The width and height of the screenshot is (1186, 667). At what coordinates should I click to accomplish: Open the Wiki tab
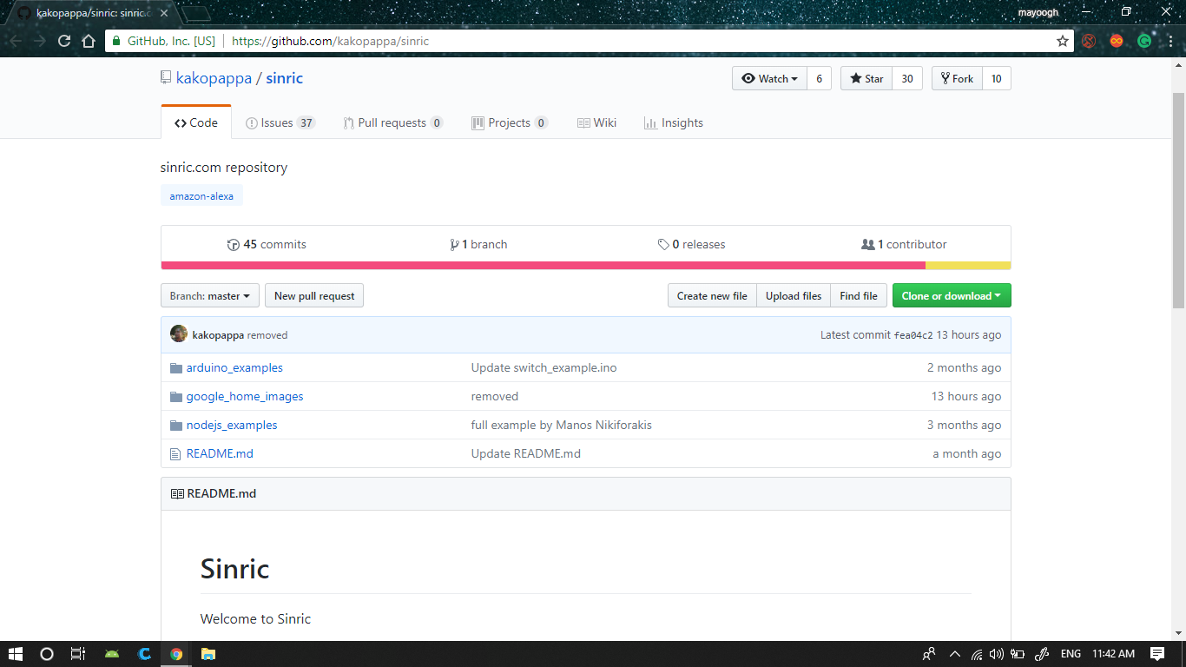[597, 123]
